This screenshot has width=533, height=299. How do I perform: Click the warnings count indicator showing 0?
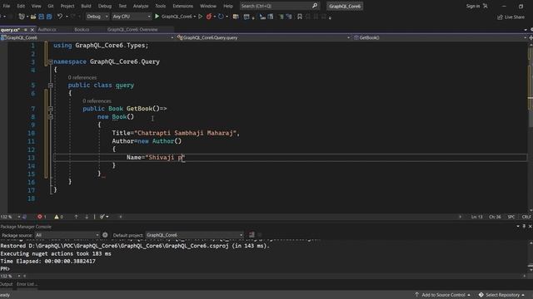tap(58, 217)
